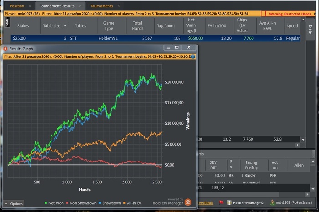Image resolution: width=319 pixels, height=212 pixels.
Task: Click the 1 Raiser facing preflop cell
Action: (248, 175)
